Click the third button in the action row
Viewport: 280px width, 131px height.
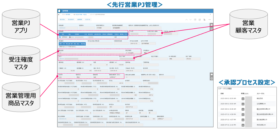80,20
